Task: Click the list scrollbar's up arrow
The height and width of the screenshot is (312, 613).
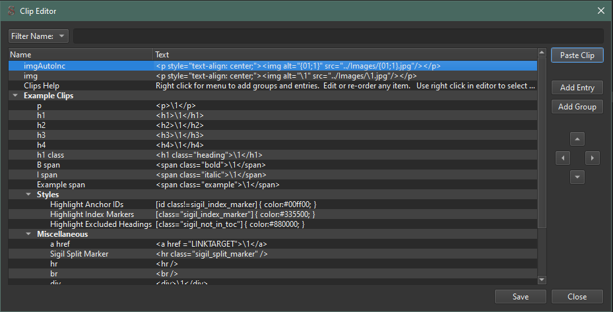Action: (542, 52)
